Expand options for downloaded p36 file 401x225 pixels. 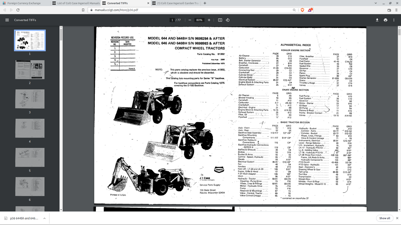pos(44,218)
